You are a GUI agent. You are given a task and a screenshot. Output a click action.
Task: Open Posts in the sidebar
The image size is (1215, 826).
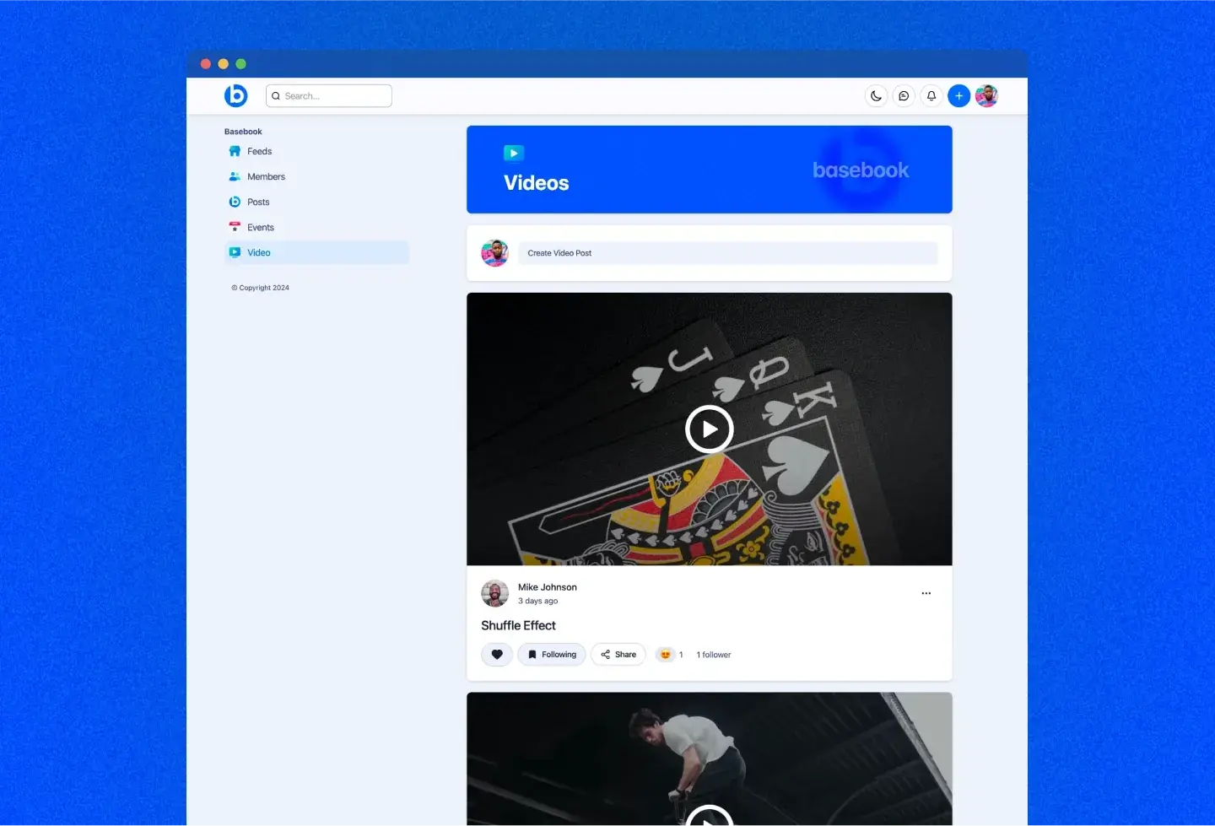click(316, 202)
